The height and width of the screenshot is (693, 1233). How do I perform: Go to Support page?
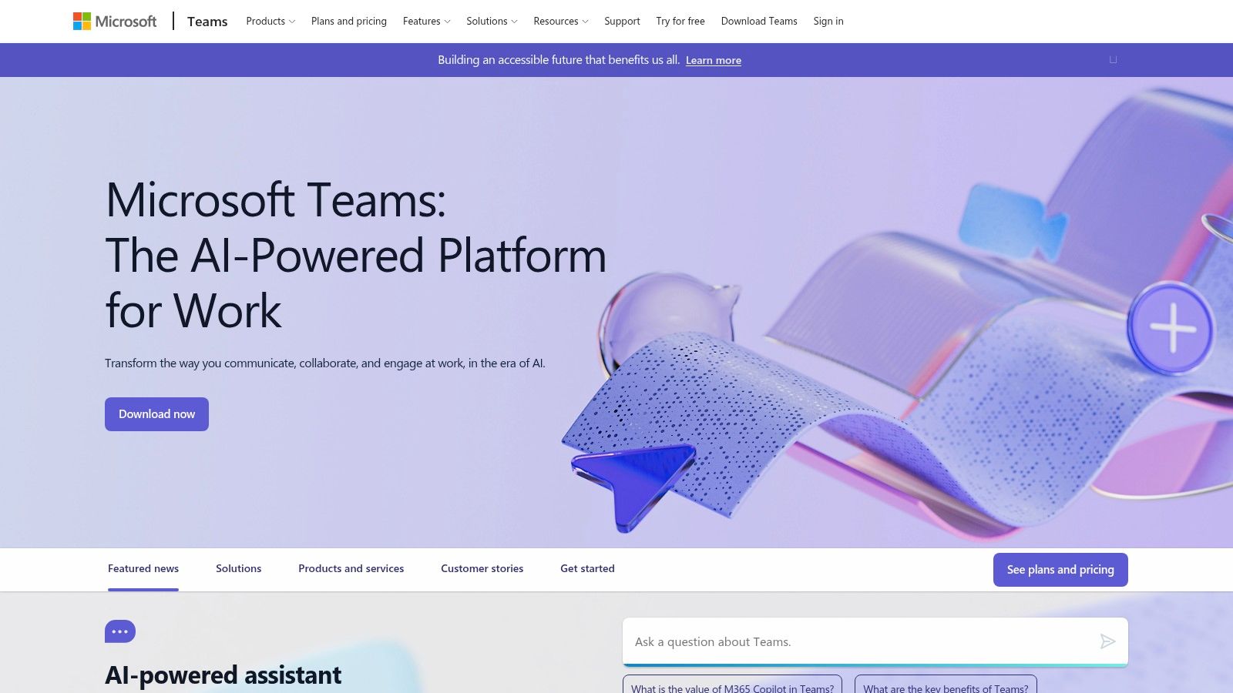click(622, 22)
